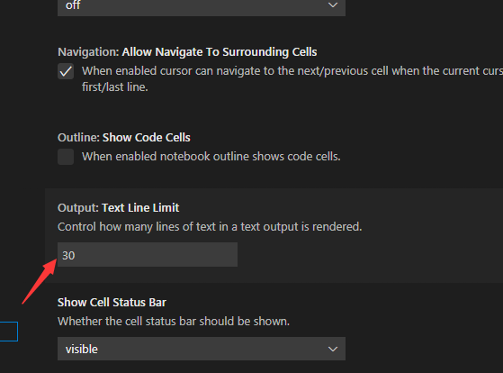Click description "Whether the cell status bar should be shown."

point(174,322)
